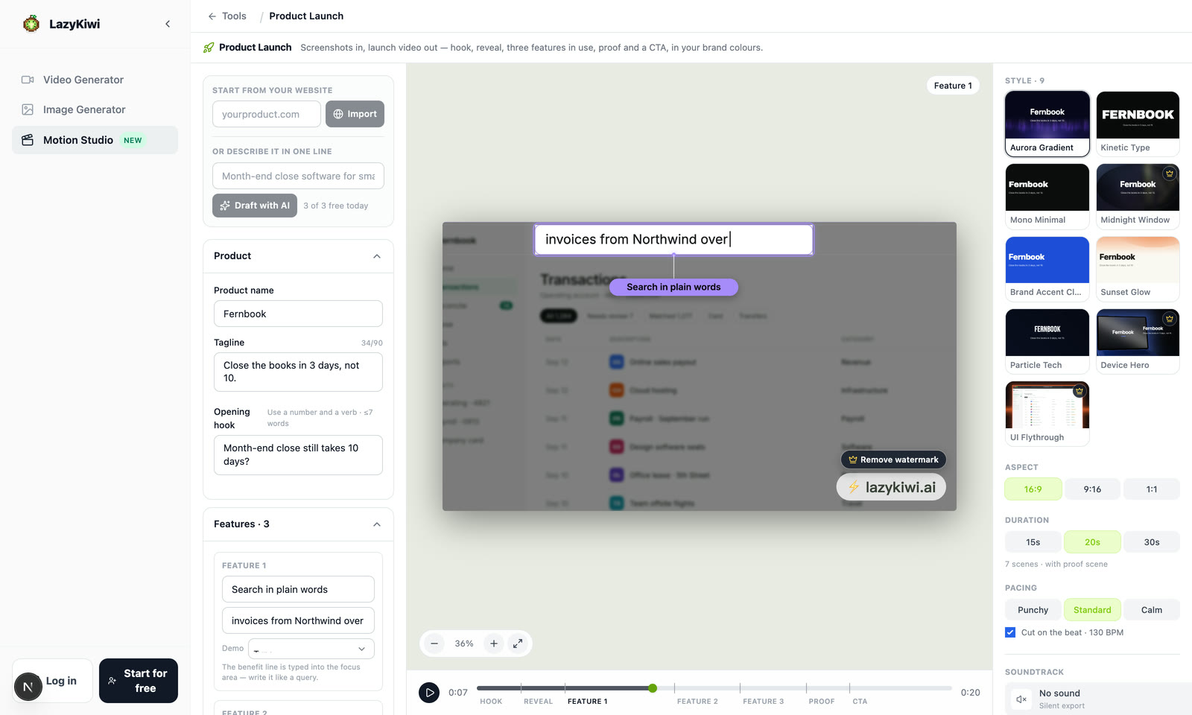
Task: Zoom in the preview canvas
Action: [494, 643]
